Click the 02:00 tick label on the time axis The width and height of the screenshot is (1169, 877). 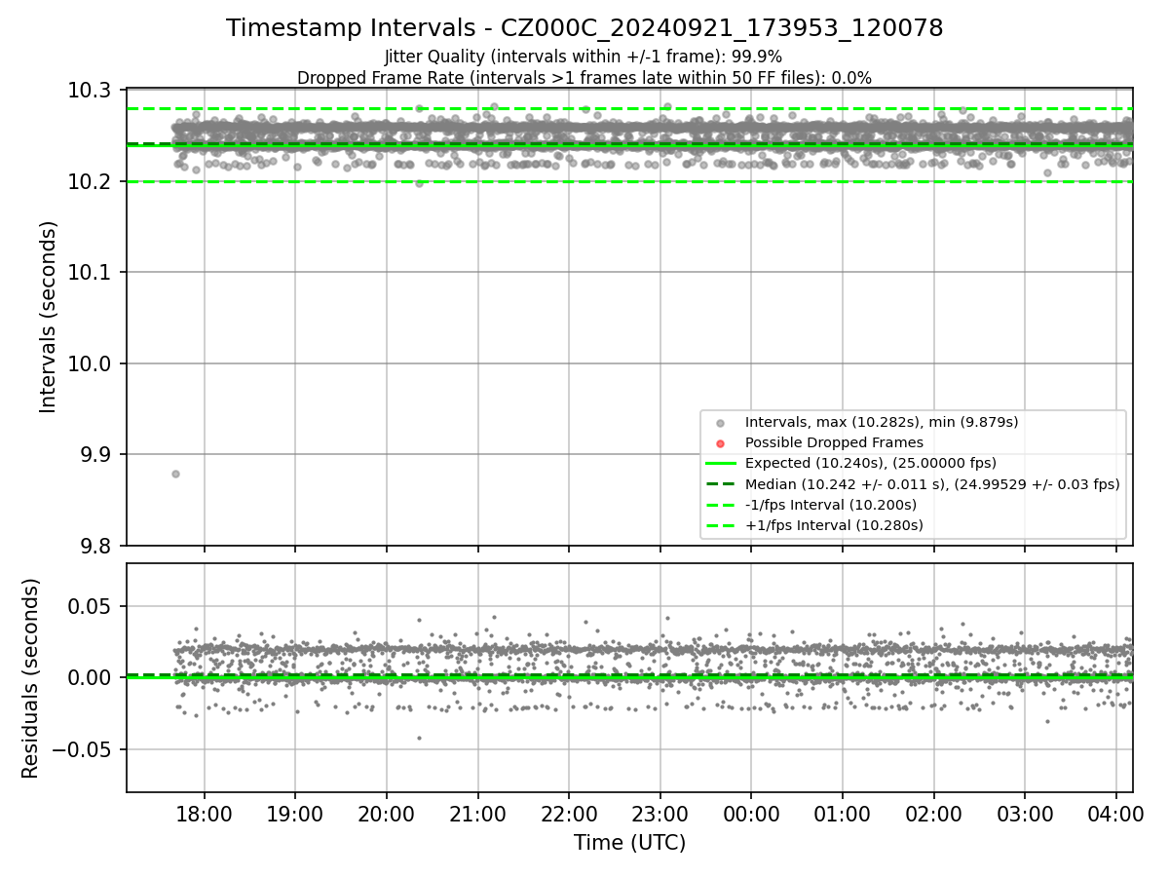point(933,815)
